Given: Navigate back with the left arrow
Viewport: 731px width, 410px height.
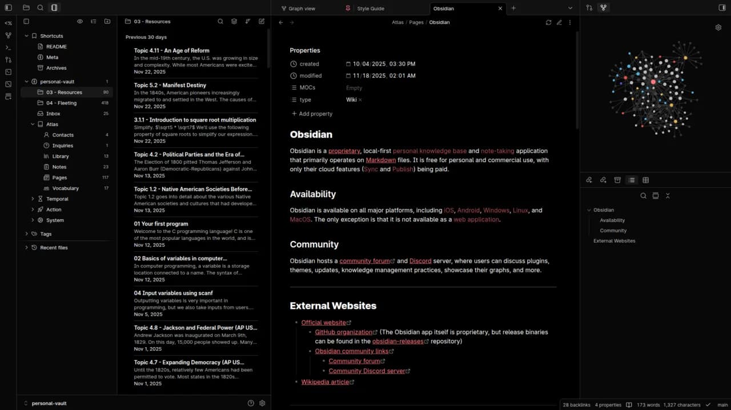Looking at the screenshot, I should pos(280,22).
